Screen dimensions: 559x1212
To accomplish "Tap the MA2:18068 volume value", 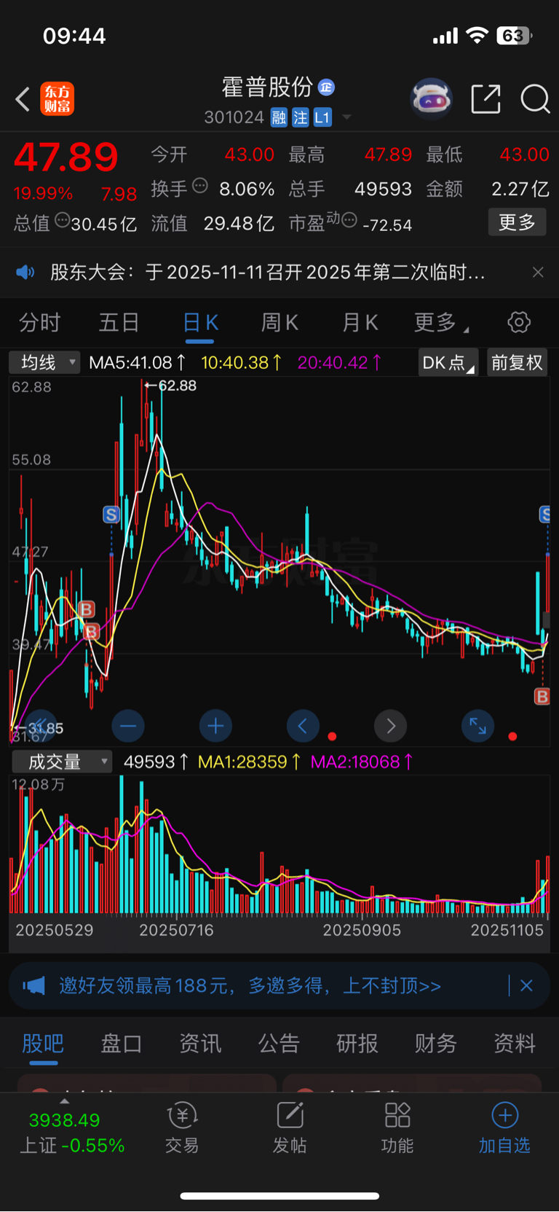I will coord(362,762).
